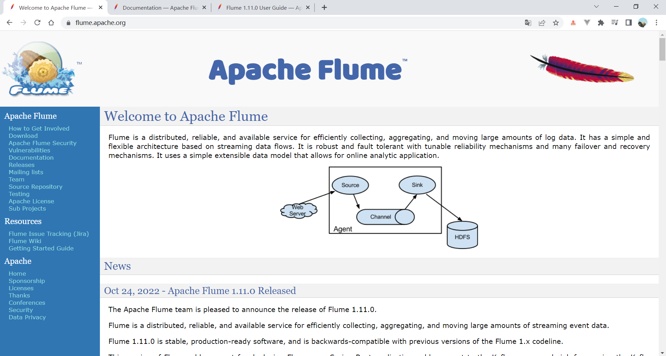
Task: Open the Flume Wiki link
Action: (25, 241)
